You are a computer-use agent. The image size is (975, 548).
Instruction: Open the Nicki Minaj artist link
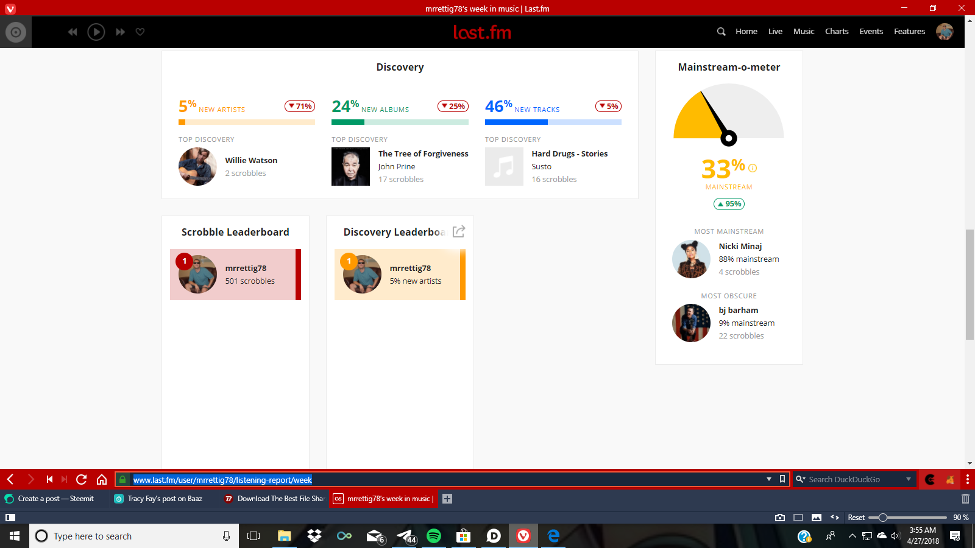click(x=740, y=247)
